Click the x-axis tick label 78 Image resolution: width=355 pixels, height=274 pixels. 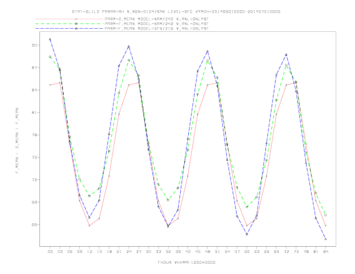306,252
